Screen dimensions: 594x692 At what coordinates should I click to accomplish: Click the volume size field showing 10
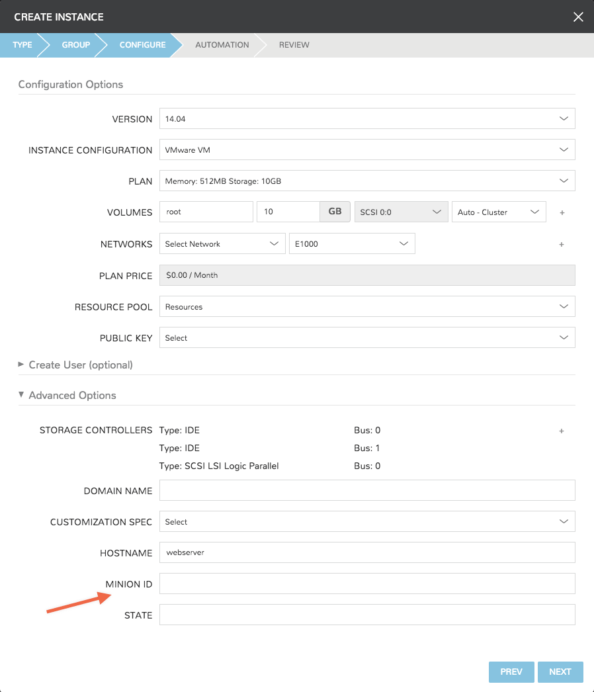288,212
